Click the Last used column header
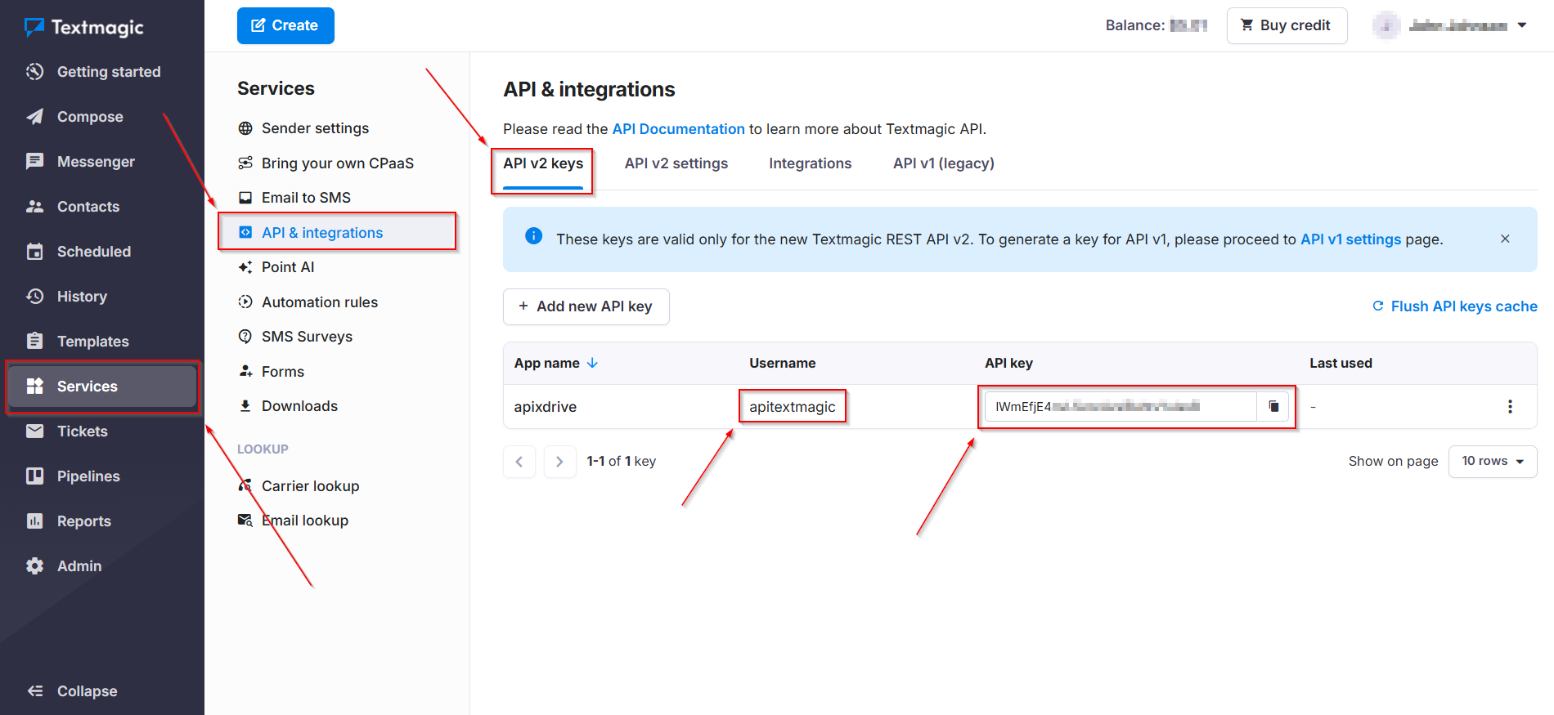This screenshot has height=715, width=1554. [x=1341, y=363]
